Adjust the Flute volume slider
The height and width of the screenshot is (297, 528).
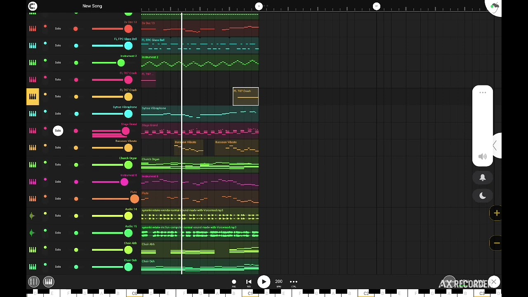[x=134, y=199]
